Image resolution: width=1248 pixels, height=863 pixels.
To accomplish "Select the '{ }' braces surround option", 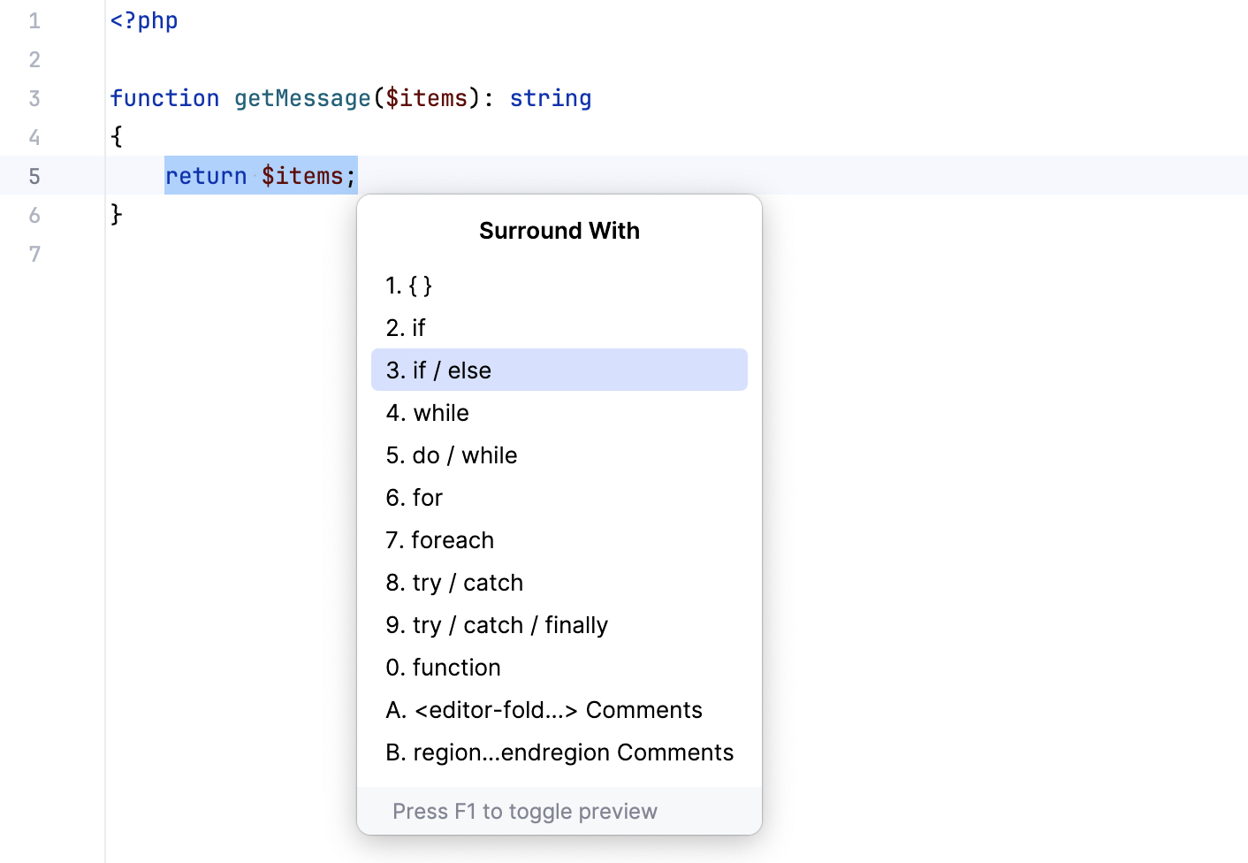I will click(x=409, y=286).
